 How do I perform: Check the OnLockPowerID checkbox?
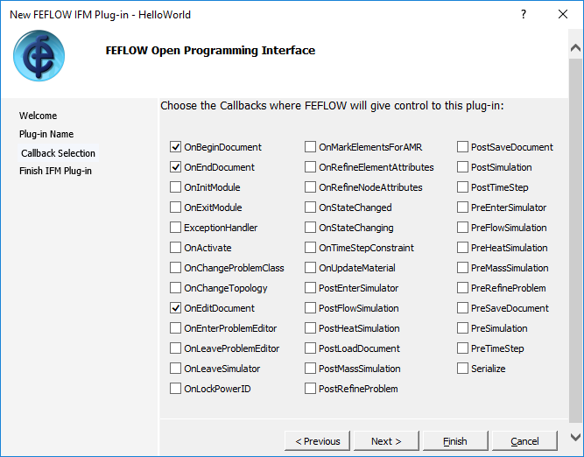pos(175,389)
